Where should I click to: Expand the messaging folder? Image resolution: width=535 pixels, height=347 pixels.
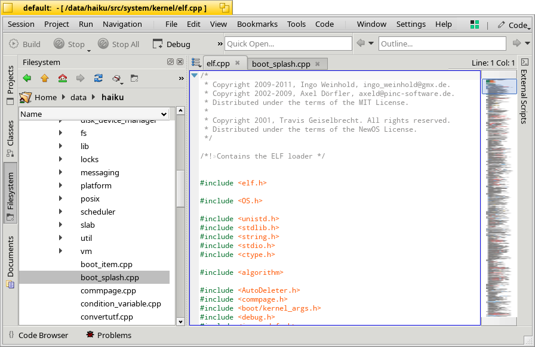60,172
